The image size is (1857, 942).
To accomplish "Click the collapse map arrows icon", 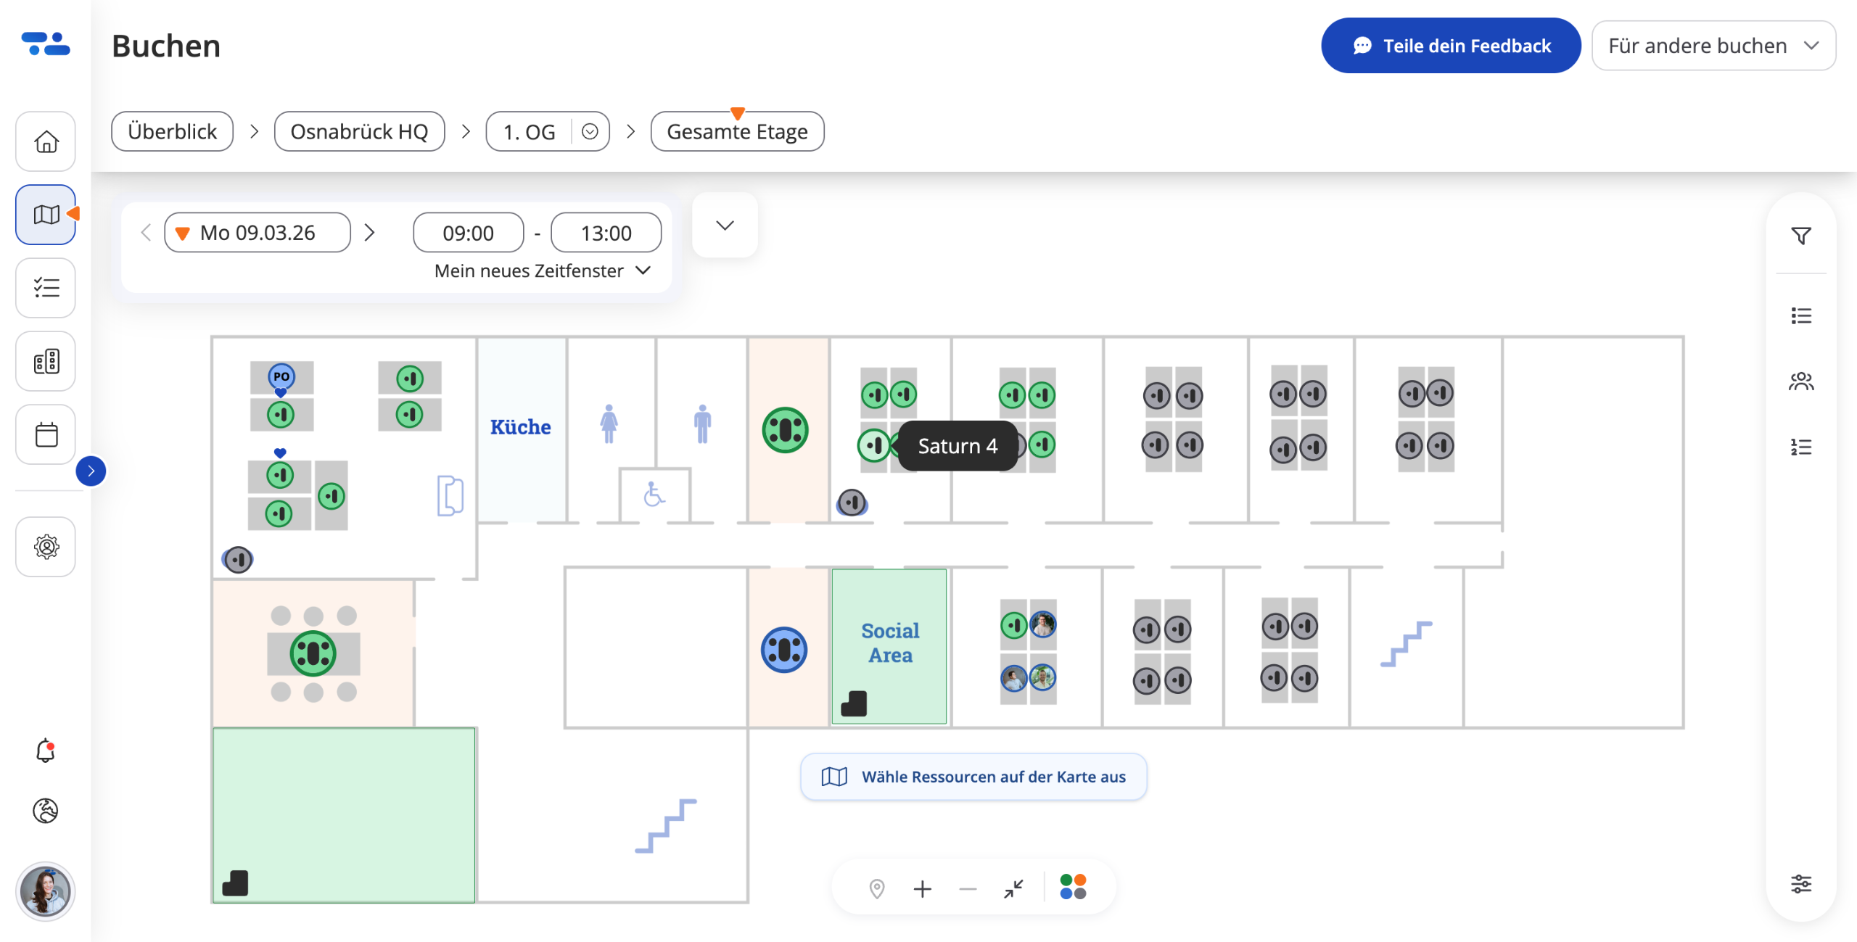I will [1013, 888].
